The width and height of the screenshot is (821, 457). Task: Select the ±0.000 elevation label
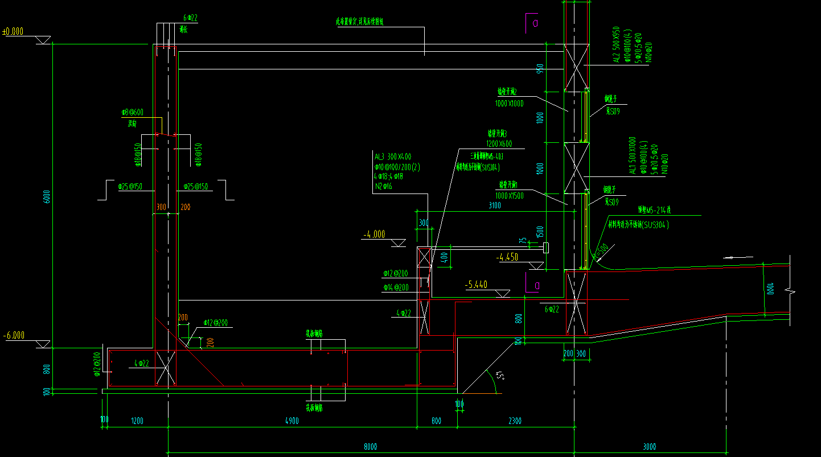coord(13,31)
